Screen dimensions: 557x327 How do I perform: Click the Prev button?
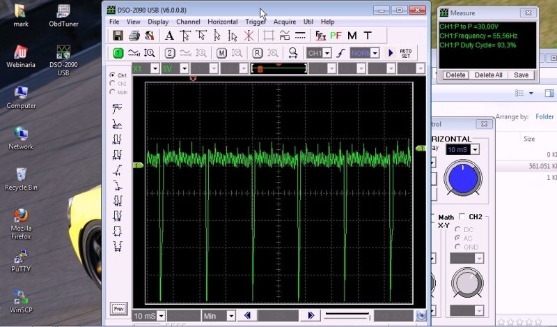coord(118,308)
